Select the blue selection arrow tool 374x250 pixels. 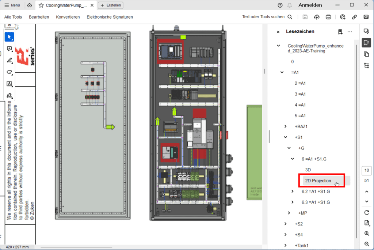(x=9, y=37)
